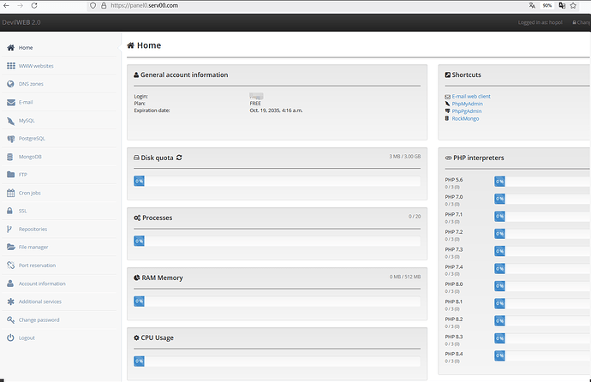Click the Processes usage bar
591x382 pixels.
click(x=277, y=241)
